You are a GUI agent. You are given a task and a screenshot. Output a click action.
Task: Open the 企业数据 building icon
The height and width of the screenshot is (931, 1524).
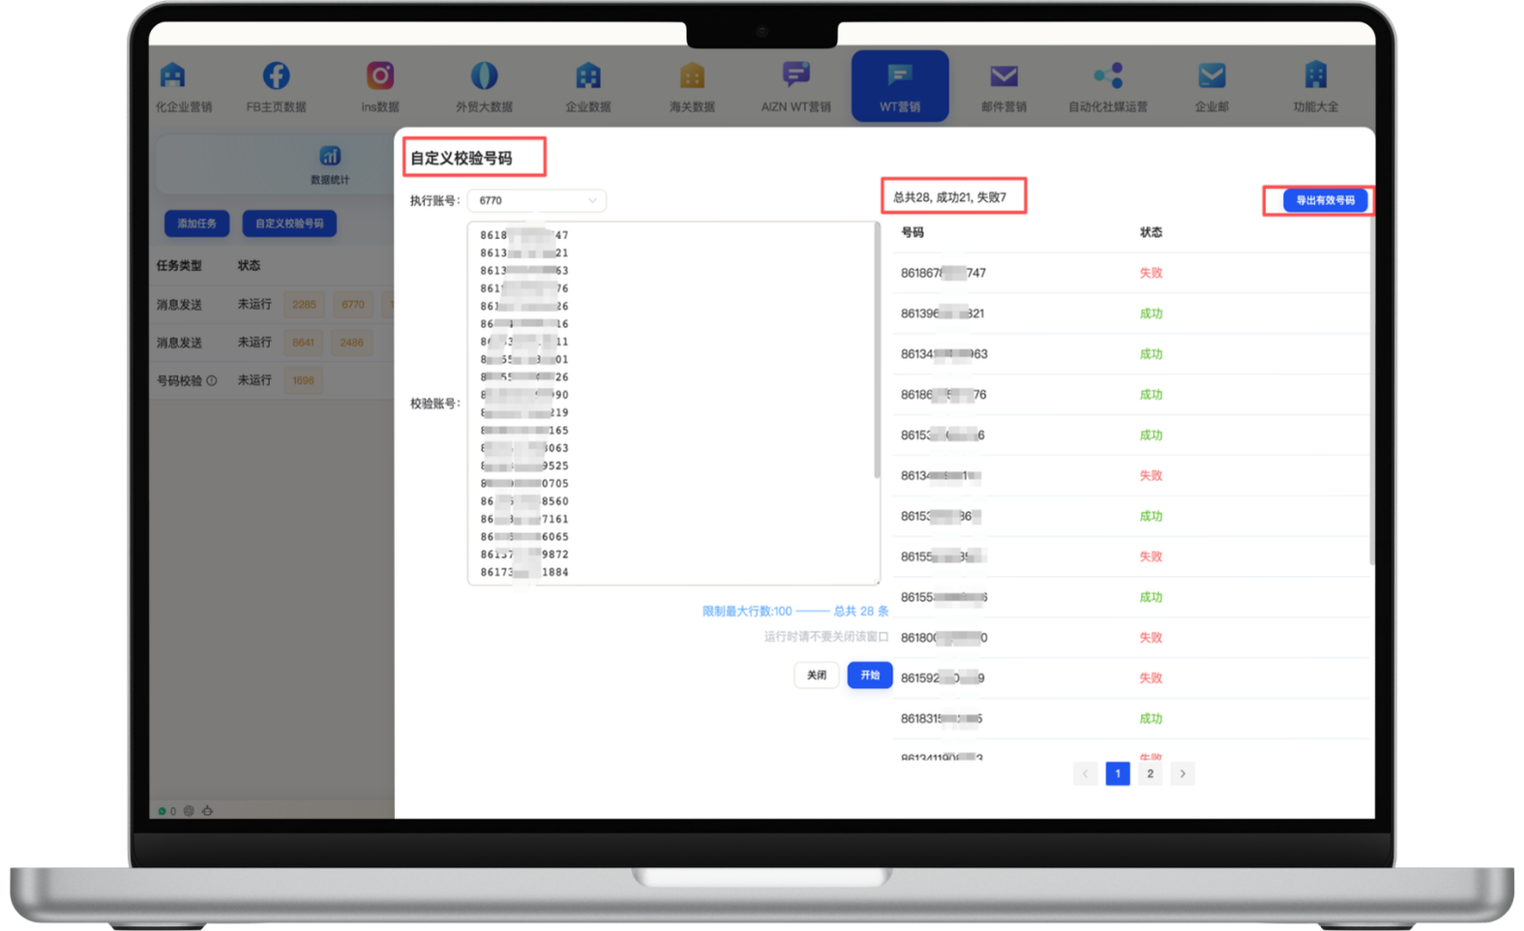[588, 75]
